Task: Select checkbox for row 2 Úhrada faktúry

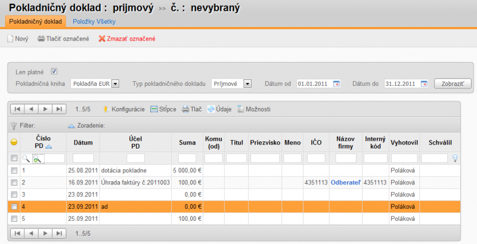Action: pyautogui.click(x=14, y=183)
